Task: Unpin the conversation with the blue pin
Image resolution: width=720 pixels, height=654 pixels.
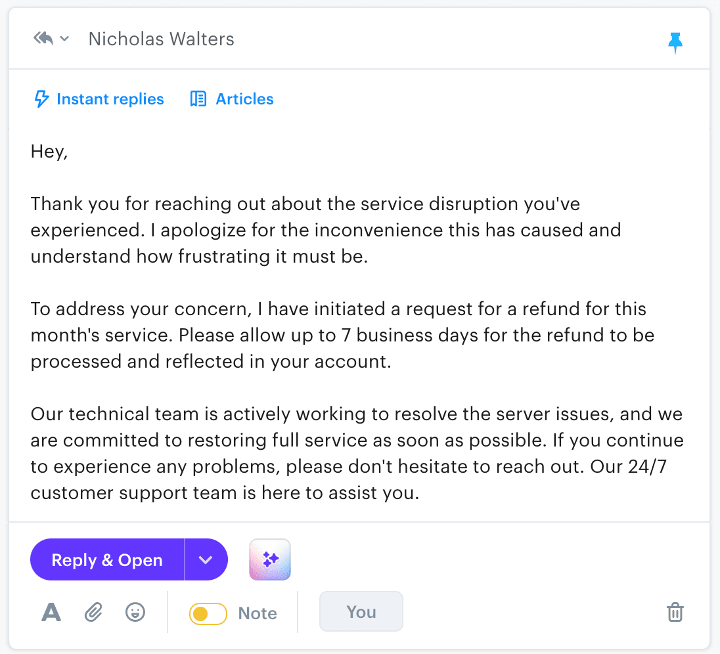Action: 675,43
